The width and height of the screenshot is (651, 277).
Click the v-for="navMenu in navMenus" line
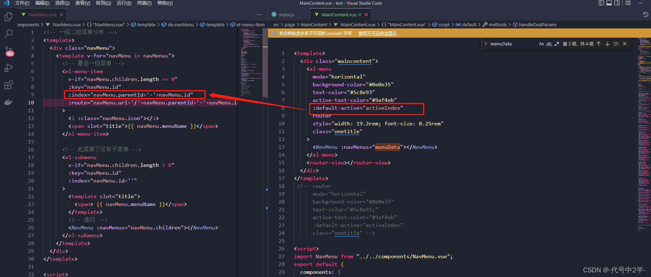115,56
